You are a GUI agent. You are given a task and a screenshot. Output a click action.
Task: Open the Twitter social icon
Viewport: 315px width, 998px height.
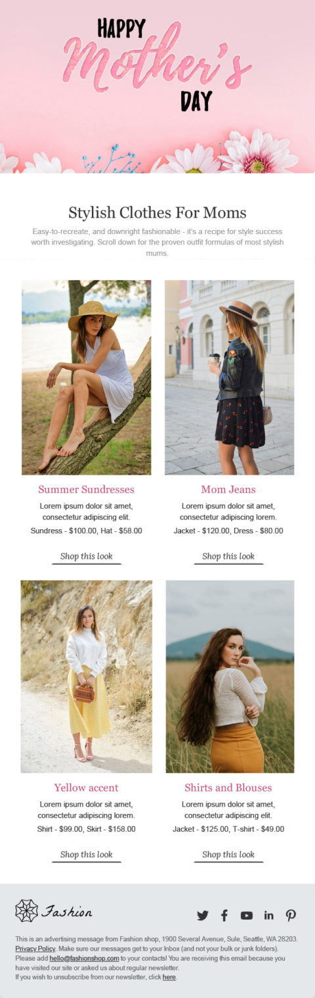pos(203,915)
